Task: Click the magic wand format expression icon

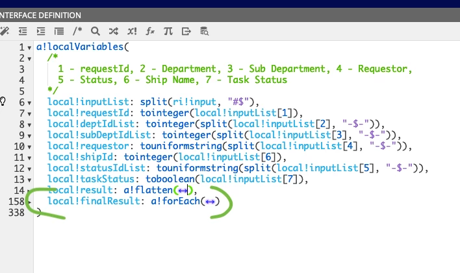Action: [x=4, y=31]
